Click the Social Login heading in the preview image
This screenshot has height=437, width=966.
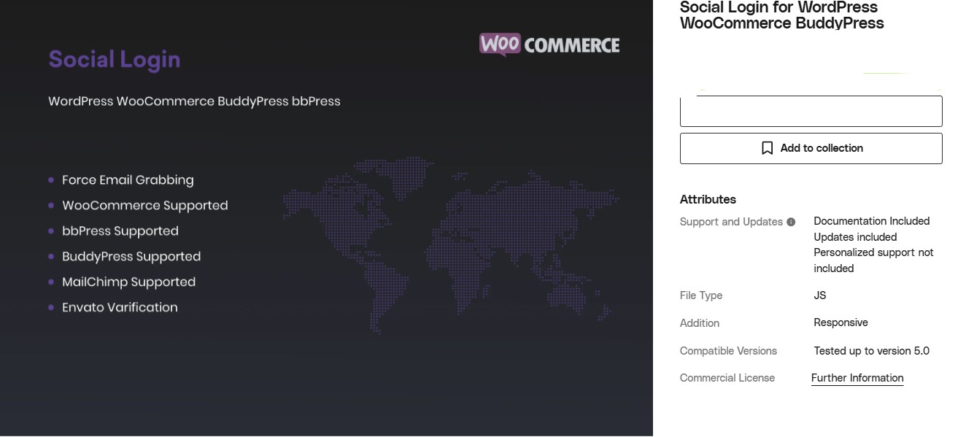115,59
